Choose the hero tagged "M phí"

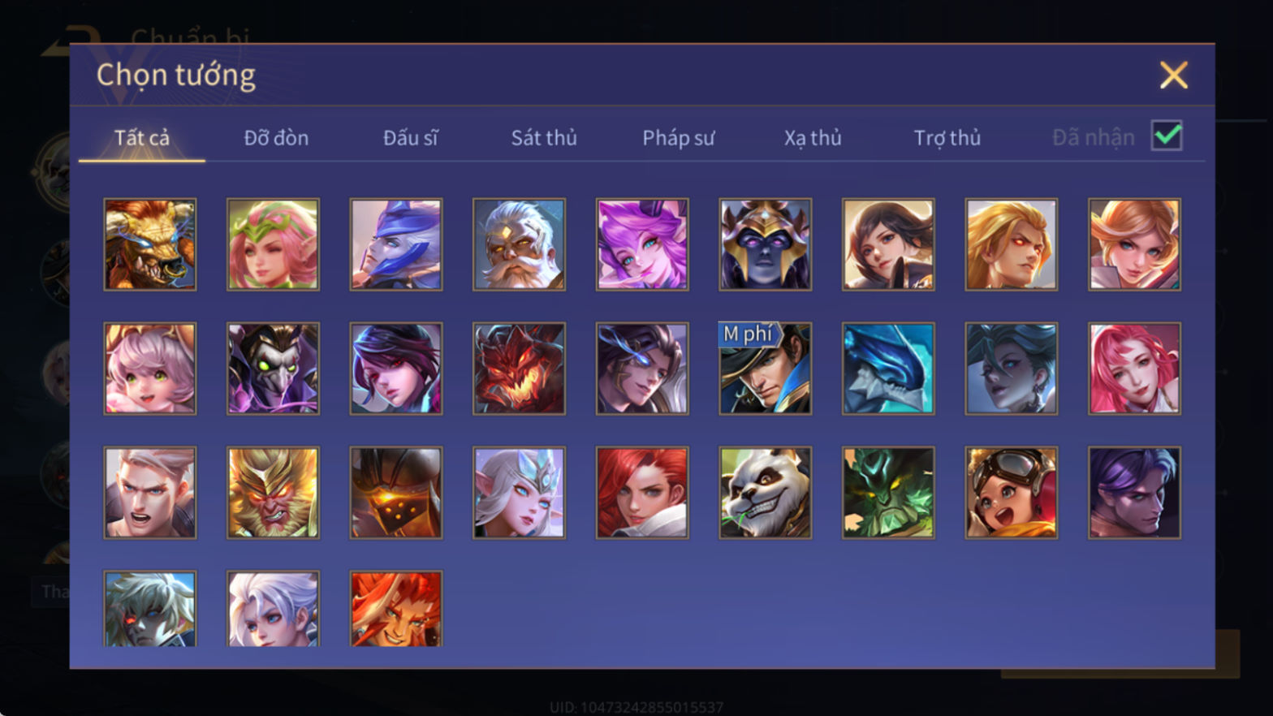click(765, 369)
